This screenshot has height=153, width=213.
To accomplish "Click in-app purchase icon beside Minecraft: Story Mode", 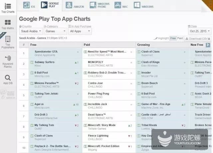I will [86, 125].
